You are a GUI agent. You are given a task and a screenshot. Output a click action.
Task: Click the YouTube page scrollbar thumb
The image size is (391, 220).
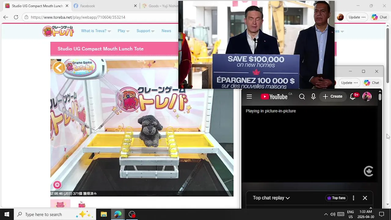tap(380, 97)
